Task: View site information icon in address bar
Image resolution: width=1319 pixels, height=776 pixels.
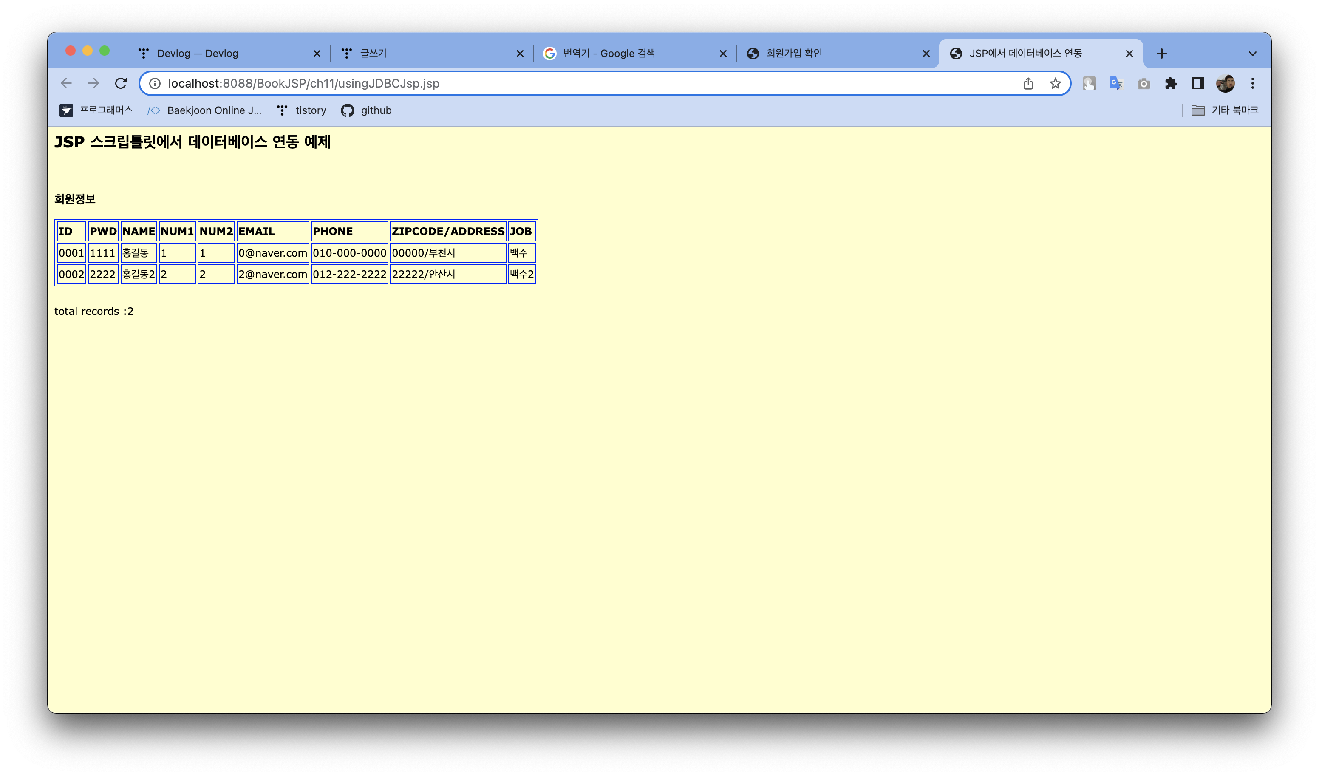Action: [x=155, y=83]
